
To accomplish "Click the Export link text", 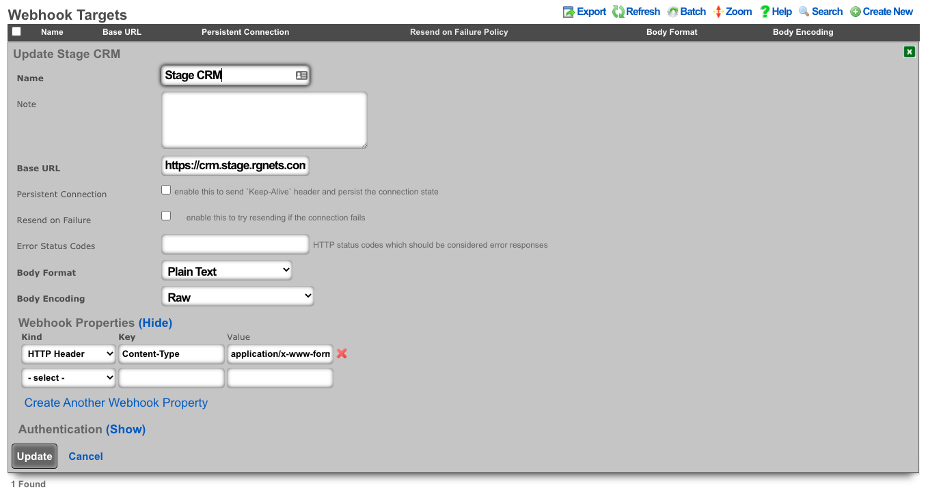I will pos(592,12).
